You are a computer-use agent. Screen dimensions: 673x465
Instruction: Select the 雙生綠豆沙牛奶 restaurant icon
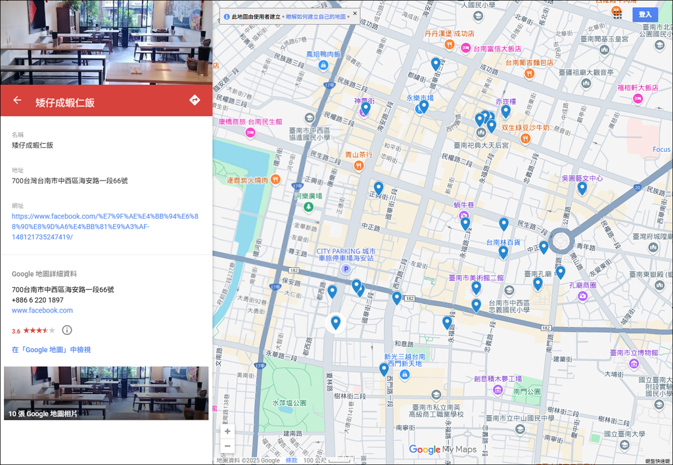[x=525, y=138]
